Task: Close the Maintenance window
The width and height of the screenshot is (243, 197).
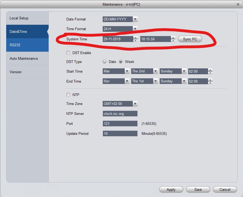Action: 238,4
